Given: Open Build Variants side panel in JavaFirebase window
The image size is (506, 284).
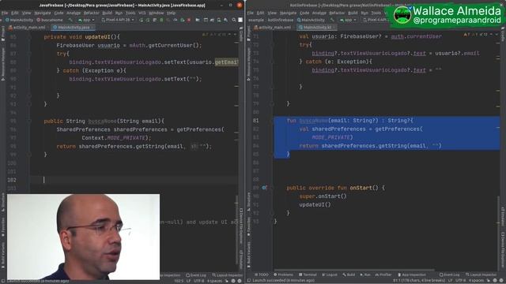Looking at the screenshot, I should 3,254.
